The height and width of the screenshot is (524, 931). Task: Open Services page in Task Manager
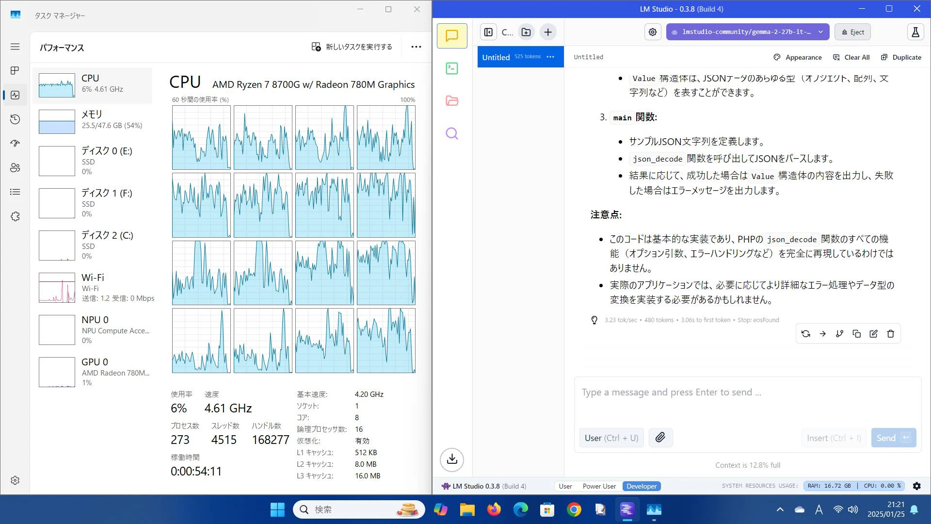(15, 216)
